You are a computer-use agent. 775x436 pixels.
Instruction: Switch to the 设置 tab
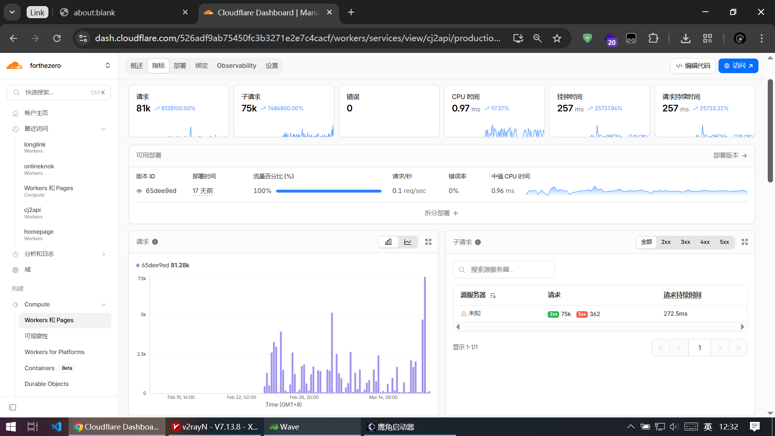pyautogui.click(x=272, y=65)
